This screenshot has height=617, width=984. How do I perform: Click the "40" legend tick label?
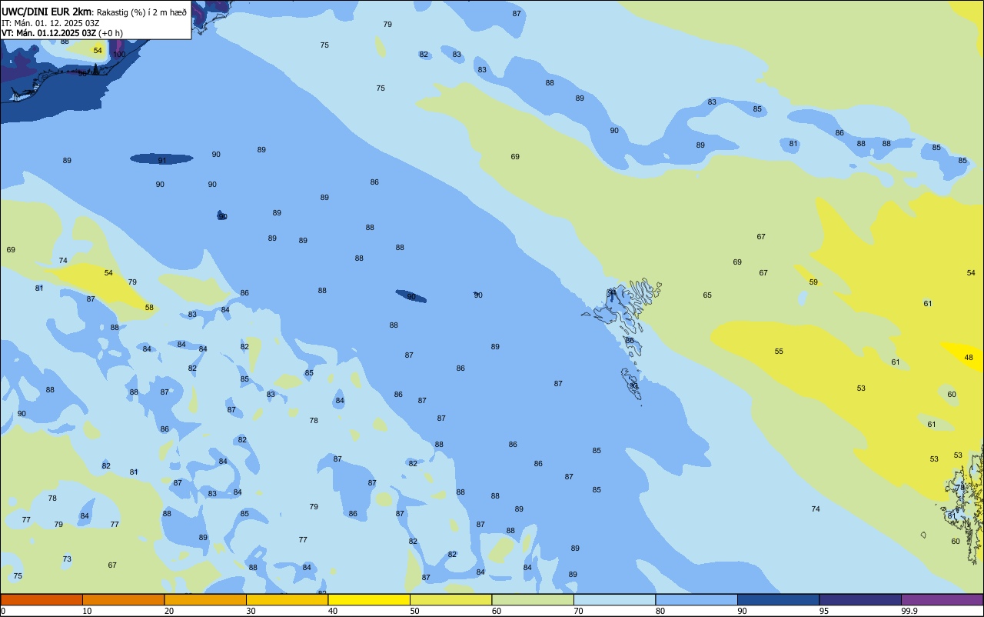[333, 611]
